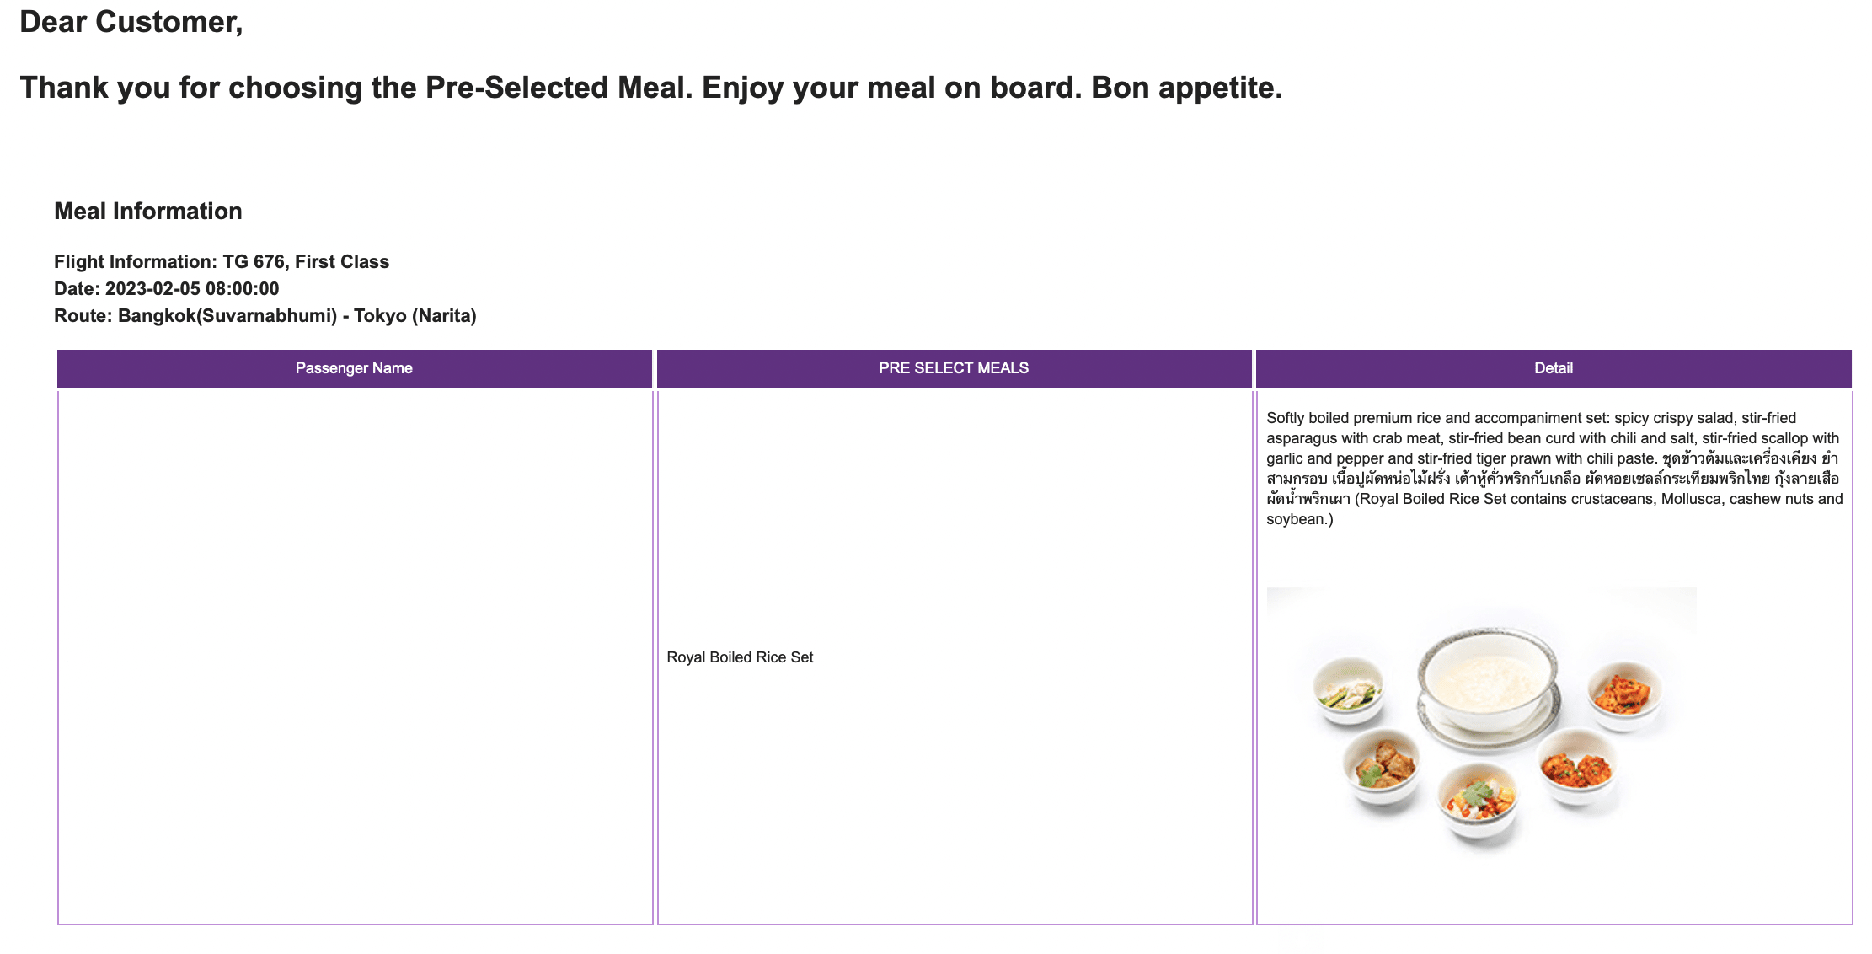
Task: Click the Meal Information heading
Action: coord(147,212)
